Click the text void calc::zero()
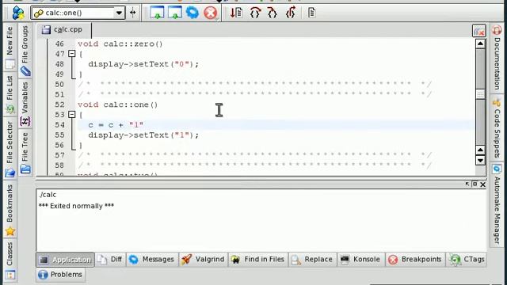507x285 pixels. [120, 44]
